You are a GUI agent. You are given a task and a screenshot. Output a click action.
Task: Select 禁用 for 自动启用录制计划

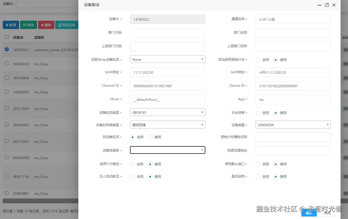(276, 60)
